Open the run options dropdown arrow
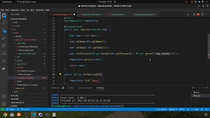Screen dimensions: 210x118 click(x=190, y=14)
